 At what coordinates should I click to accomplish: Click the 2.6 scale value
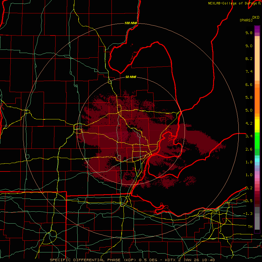click(x=249, y=149)
